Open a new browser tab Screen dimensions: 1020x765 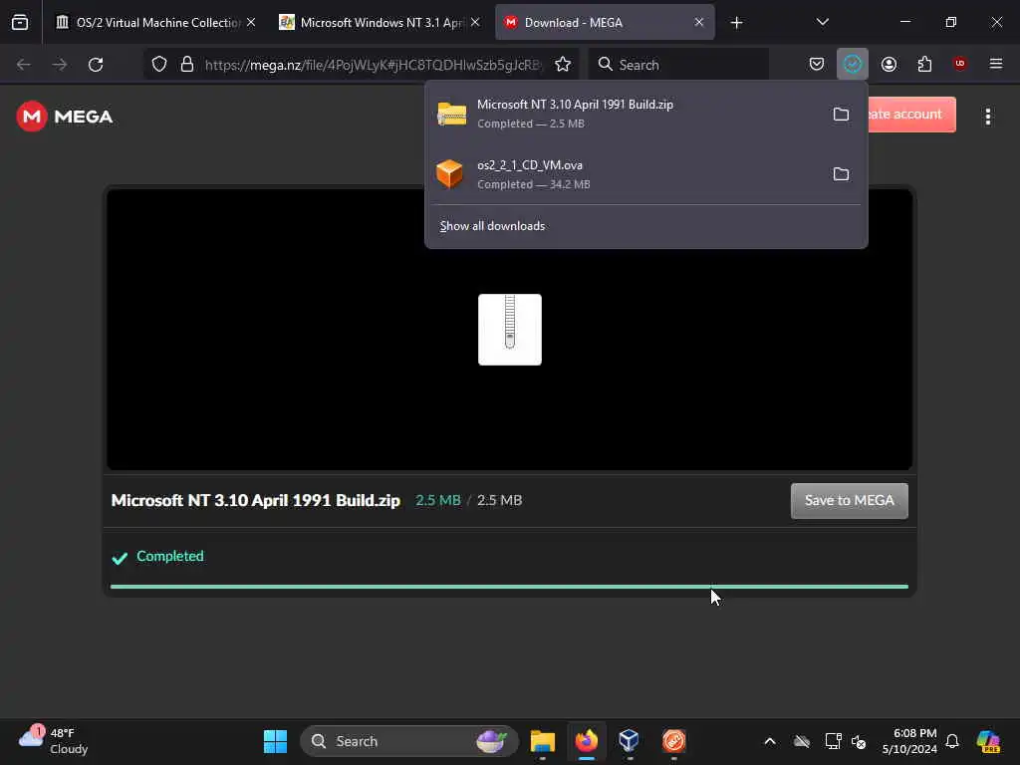click(x=736, y=23)
